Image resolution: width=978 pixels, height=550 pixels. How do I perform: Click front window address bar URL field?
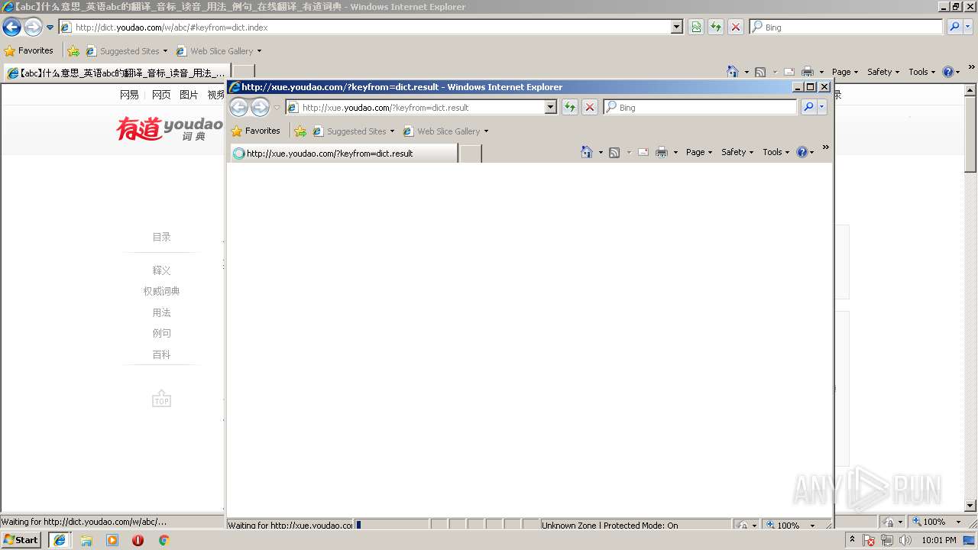pyautogui.click(x=421, y=108)
